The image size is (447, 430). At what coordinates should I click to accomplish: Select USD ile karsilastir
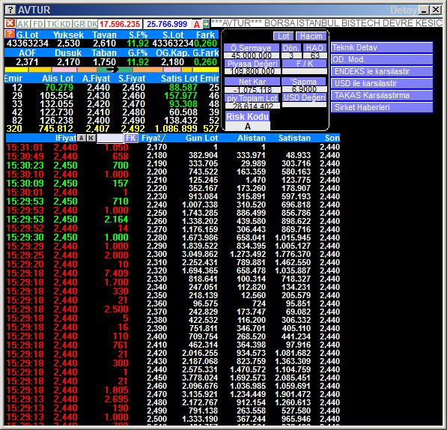[382, 83]
